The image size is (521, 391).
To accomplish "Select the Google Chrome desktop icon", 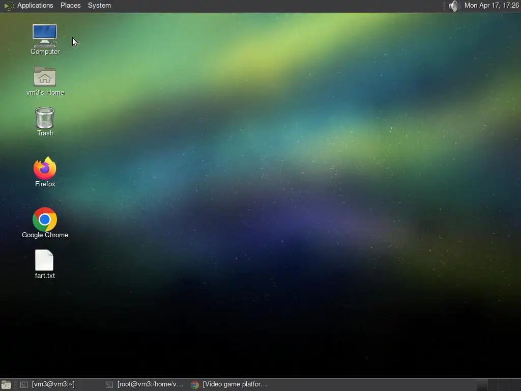I will pyautogui.click(x=45, y=219).
